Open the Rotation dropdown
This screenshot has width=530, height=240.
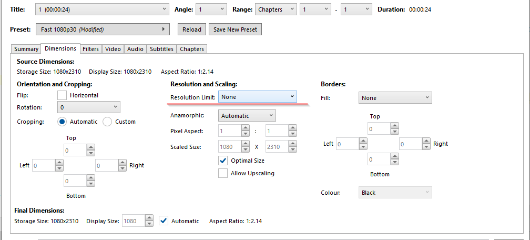coord(89,107)
